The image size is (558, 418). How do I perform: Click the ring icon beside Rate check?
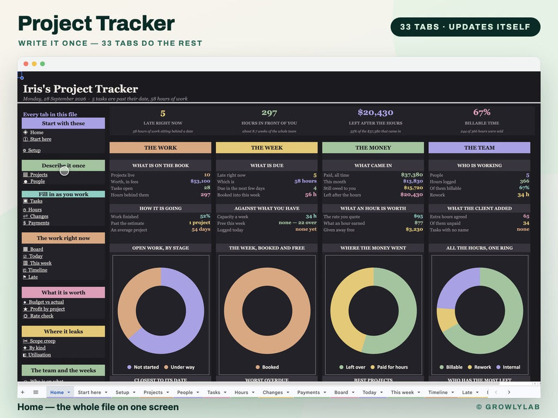click(x=25, y=316)
